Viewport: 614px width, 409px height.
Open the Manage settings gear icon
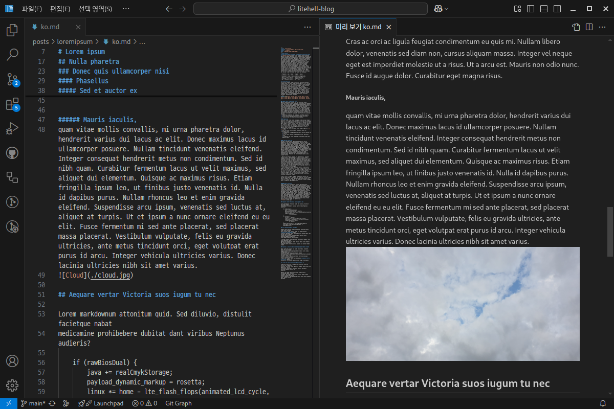(12, 385)
